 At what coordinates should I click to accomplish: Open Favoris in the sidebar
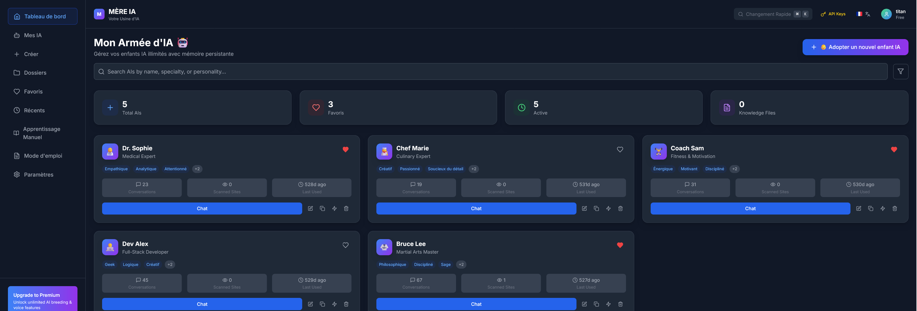coord(43,91)
